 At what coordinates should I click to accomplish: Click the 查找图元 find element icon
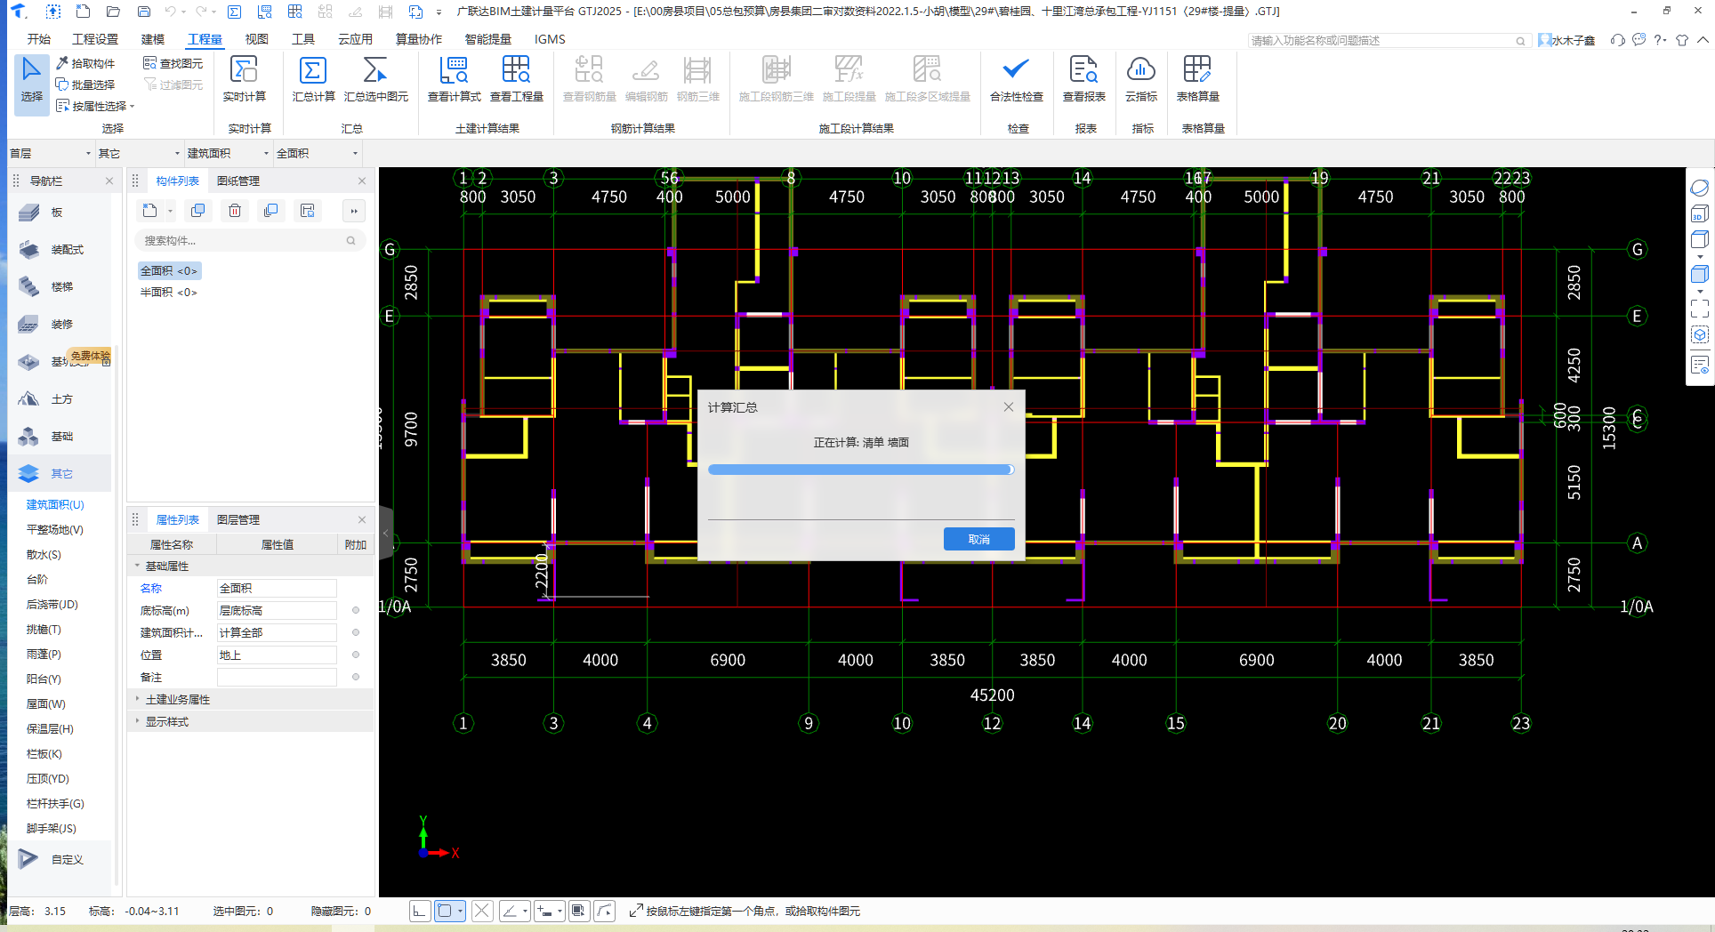(149, 63)
